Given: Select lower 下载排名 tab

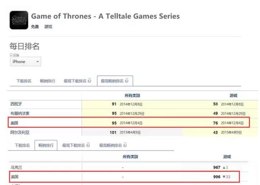Looking at the screenshot, I should (22, 145).
